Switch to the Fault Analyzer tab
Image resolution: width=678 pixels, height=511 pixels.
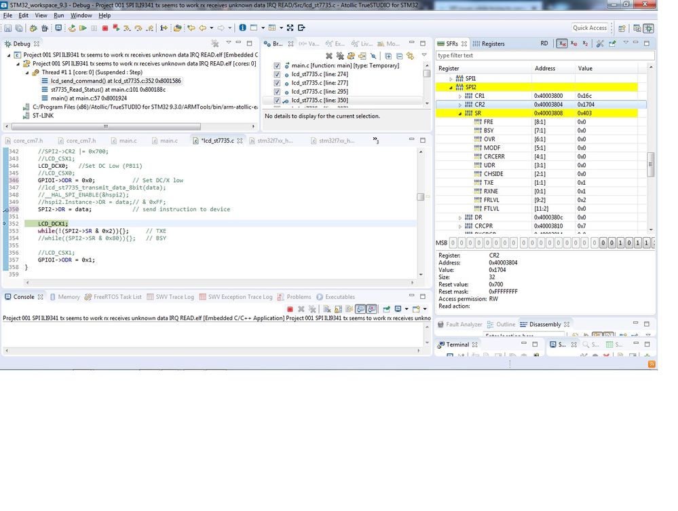click(459, 324)
